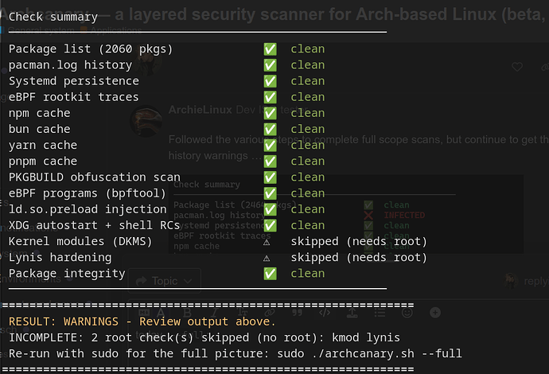Click the 'bun cache' row label
This screenshot has width=549, height=374.
(x=39, y=129)
